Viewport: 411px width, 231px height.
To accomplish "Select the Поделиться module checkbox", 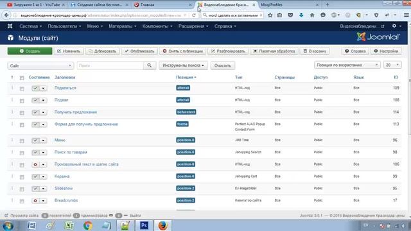I will pyautogui.click(x=22, y=89).
